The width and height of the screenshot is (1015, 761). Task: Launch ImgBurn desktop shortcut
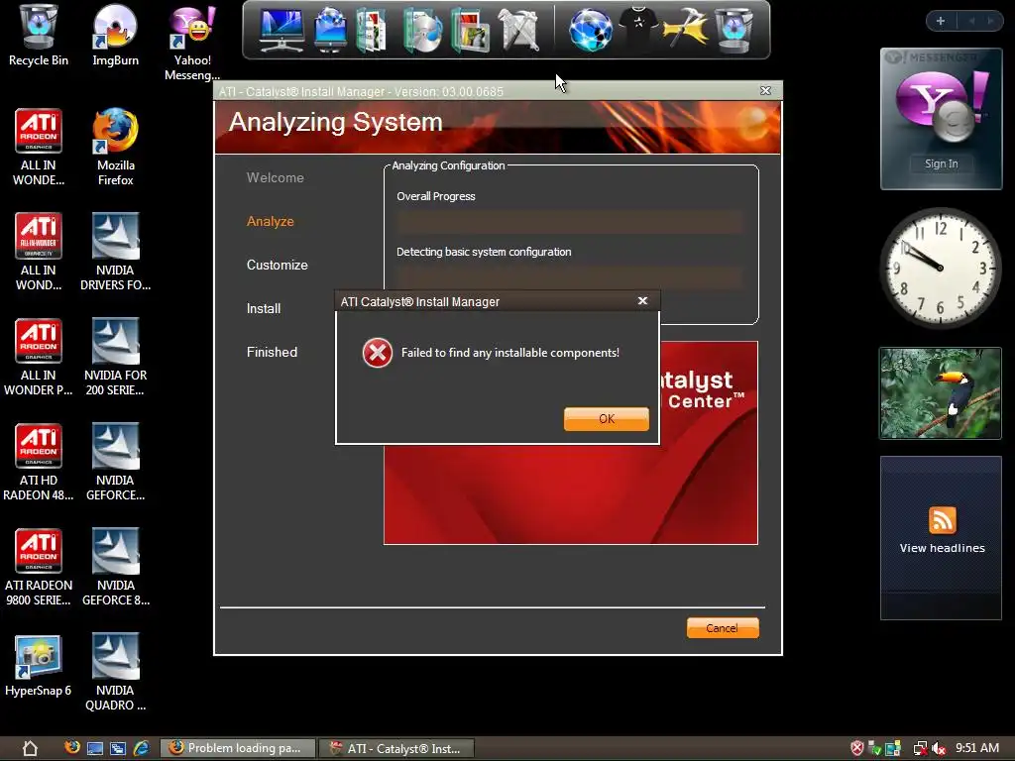click(x=115, y=36)
